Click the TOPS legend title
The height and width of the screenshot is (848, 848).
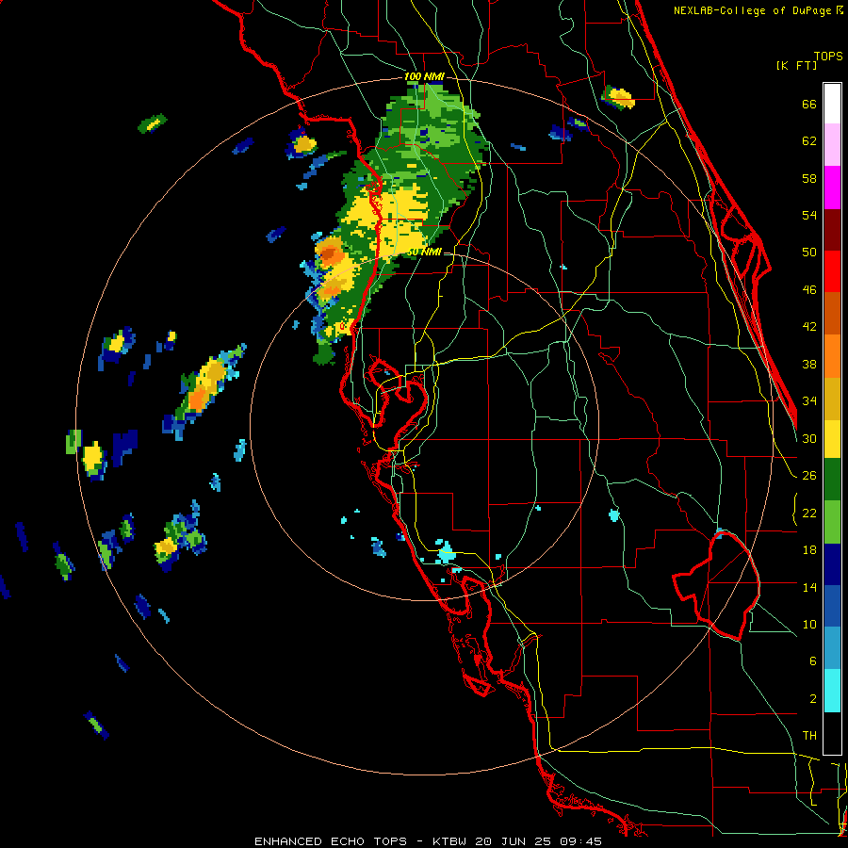click(x=828, y=56)
